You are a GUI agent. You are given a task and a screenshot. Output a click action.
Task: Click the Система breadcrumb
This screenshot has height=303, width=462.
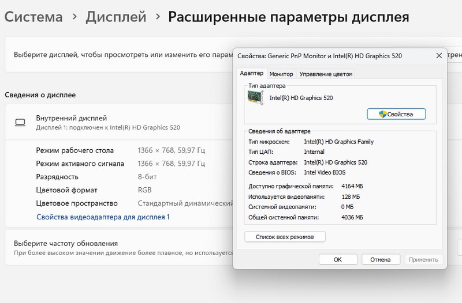(x=33, y=17)
